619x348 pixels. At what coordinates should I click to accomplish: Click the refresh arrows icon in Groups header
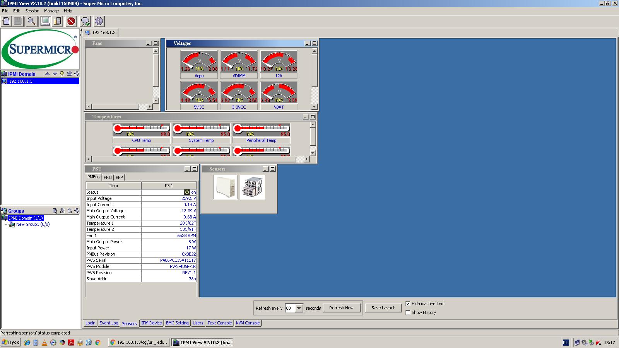click(x=77, y=211)
